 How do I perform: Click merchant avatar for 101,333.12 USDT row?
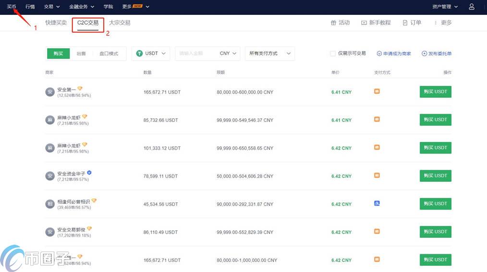click(50, 148)
